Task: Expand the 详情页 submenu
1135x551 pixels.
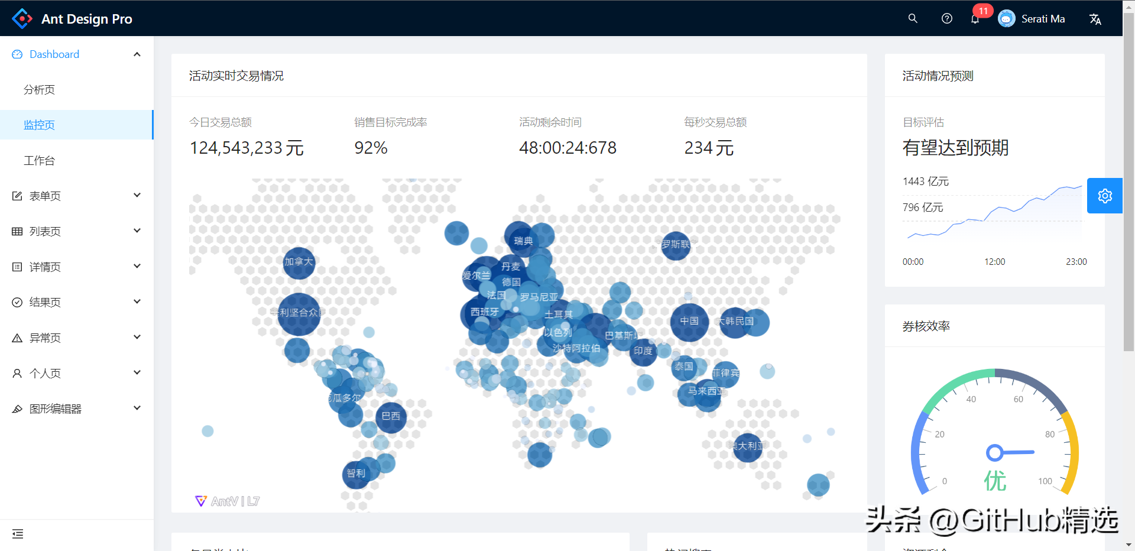Action: pos(77,267)
